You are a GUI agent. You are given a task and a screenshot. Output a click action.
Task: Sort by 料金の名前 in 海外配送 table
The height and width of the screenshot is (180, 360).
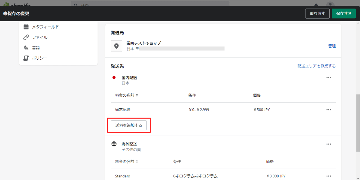coord(126,162)
